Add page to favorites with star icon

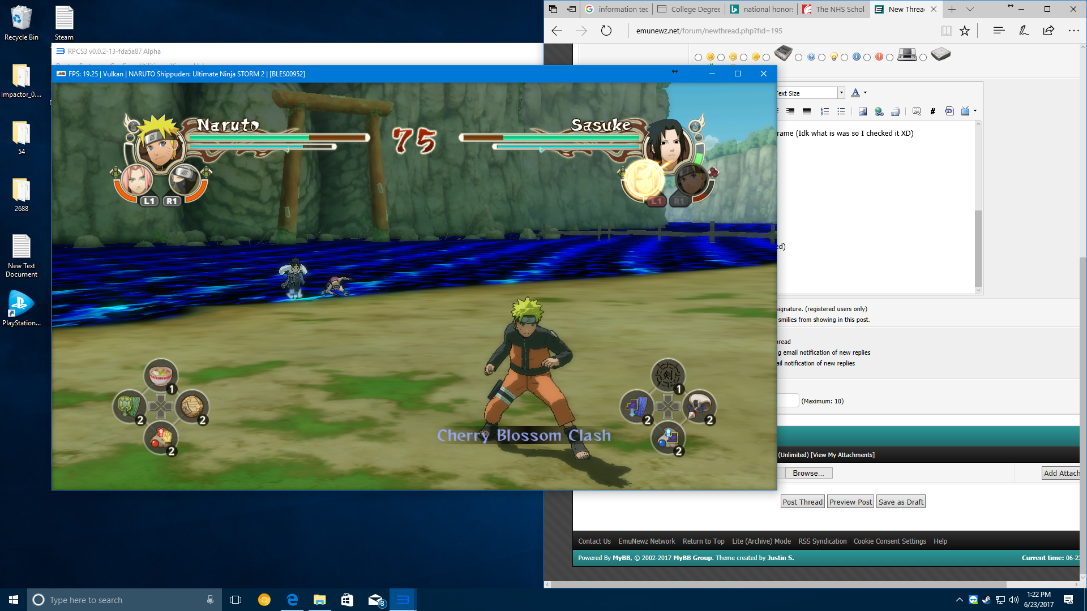965,31
